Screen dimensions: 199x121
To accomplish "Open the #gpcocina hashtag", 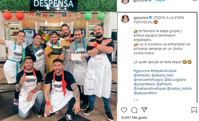I will coord(142,71).
